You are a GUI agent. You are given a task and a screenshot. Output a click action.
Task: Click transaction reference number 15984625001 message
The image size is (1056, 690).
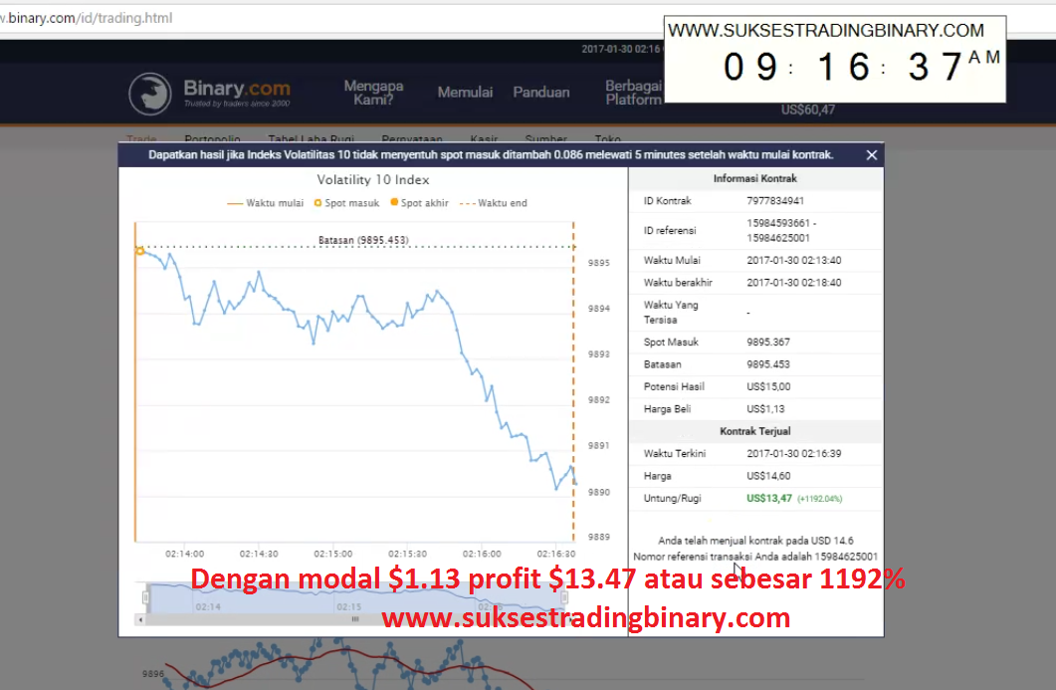pyautogui.click(x=755, y=557)
